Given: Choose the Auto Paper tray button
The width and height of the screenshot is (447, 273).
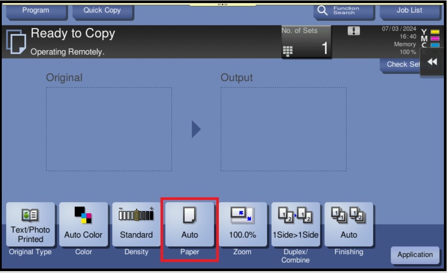Looking at the screenshot, I should pyautogui.click(x=190, y=224).
